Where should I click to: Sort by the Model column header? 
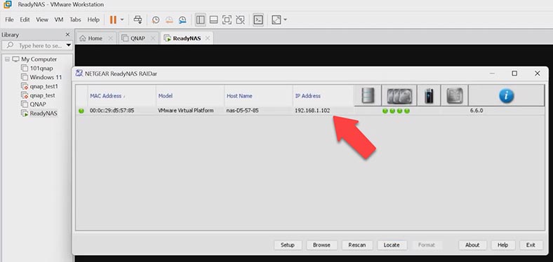click(189, 96)
